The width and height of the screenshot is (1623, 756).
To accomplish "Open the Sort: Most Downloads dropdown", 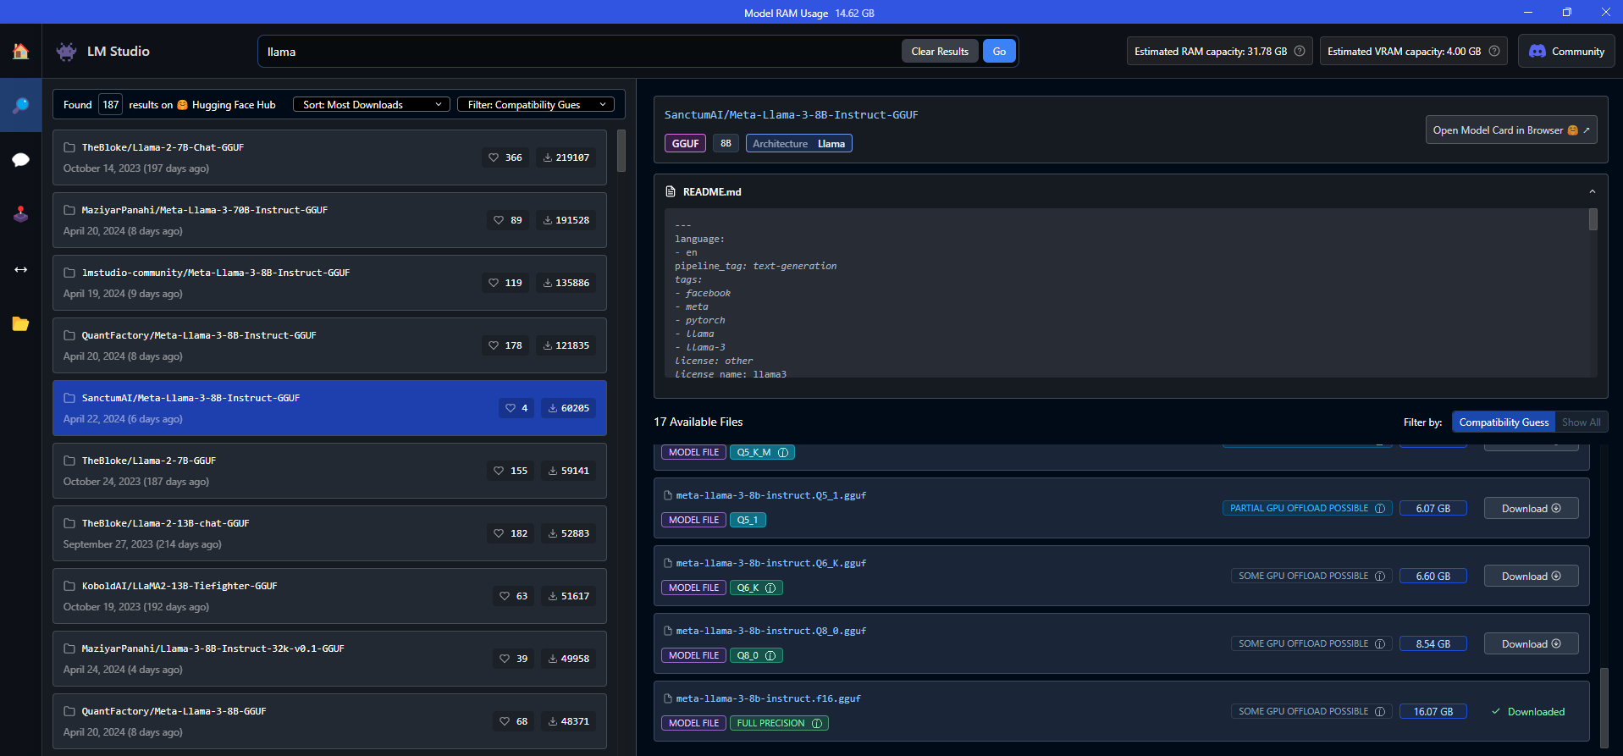I will pyautogui.click(x=372, y=104).
